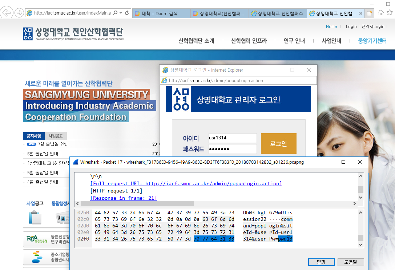Viewport: 395px width, 270px height.
Task: Open the 연구 안내 menu
Action: coord(294,41)
